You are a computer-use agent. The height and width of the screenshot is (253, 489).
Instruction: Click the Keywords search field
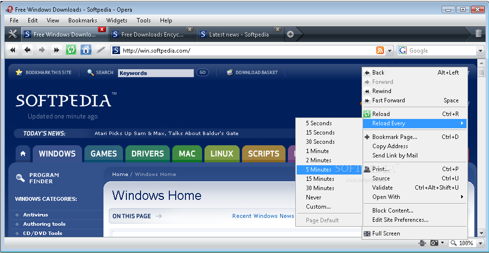point(156,73)
